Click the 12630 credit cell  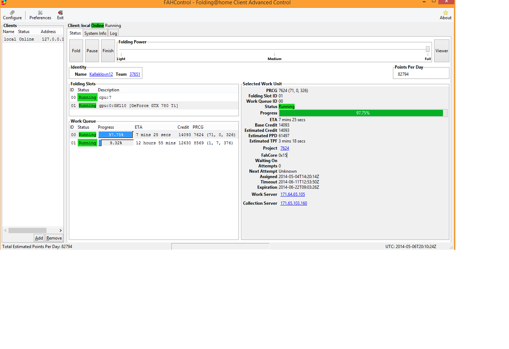[x=185, y=143]
